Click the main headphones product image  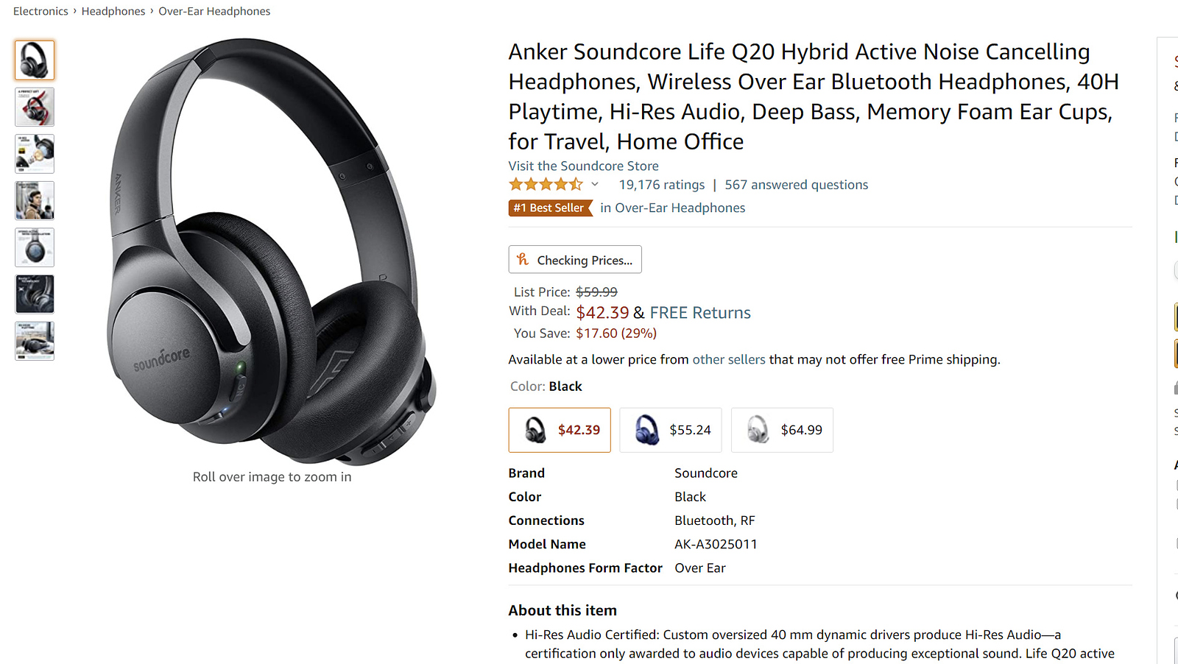272,252
